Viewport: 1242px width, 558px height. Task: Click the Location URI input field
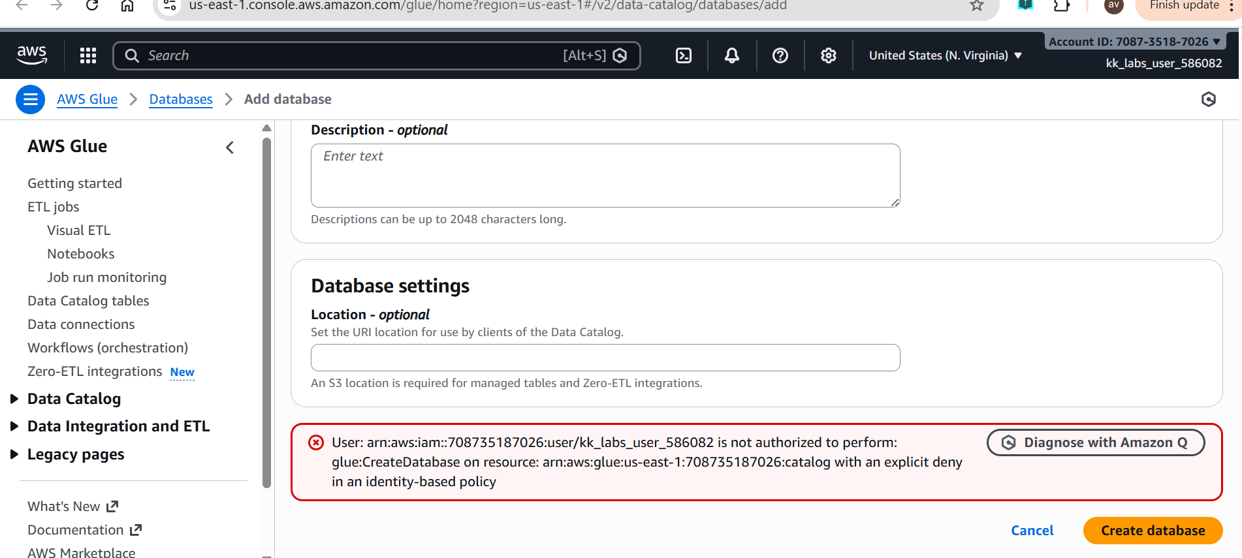[x=605, y=358]
